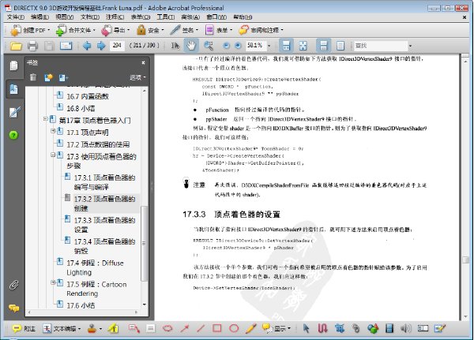The width and height of the screenshot is (474, 340).
Task: Go to previous page arrow
Action: tap(87, 46)
